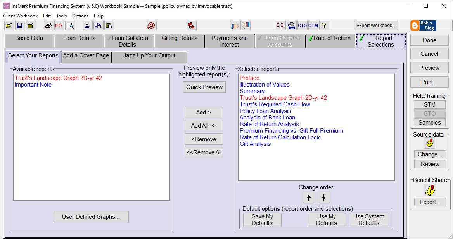This screenshot has height=239, width=453.
Task: Click the Add All >> button
Action: coord(204,126)
